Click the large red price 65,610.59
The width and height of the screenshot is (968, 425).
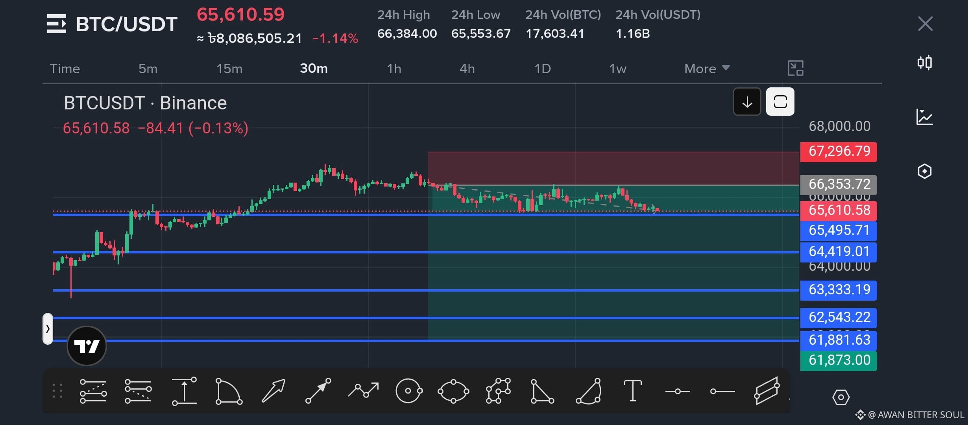[240, 15]
